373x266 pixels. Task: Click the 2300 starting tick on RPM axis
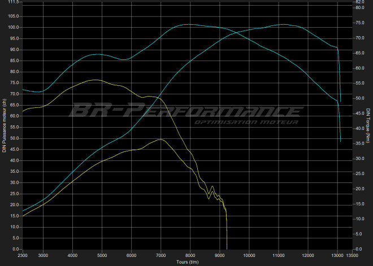pyautogui.click(x=23, y=255)
